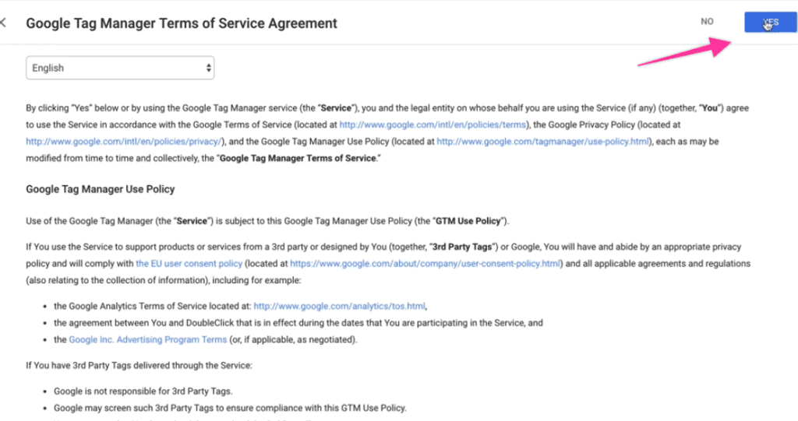Open the EU user consent policy link
The width and height of the screenshot is (798, 421).
[x=189, y=263]
